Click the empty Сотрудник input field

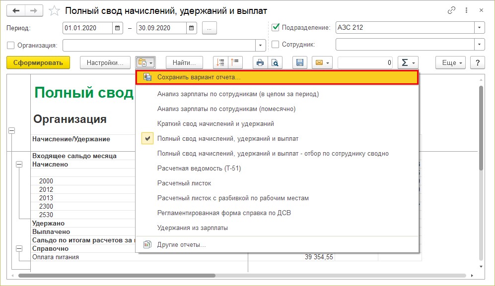[x=405, y=45]
